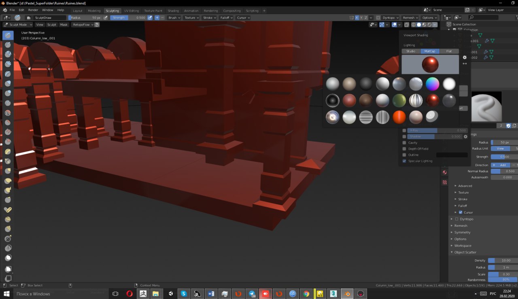
Task: Select the Smooth brush tool
Action: tap(8, 113)
